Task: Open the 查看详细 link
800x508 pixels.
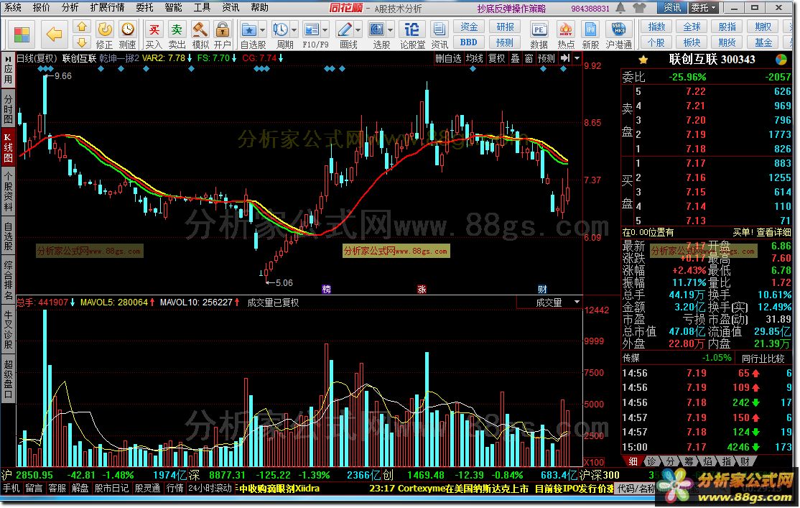Action: pos(773,232)
